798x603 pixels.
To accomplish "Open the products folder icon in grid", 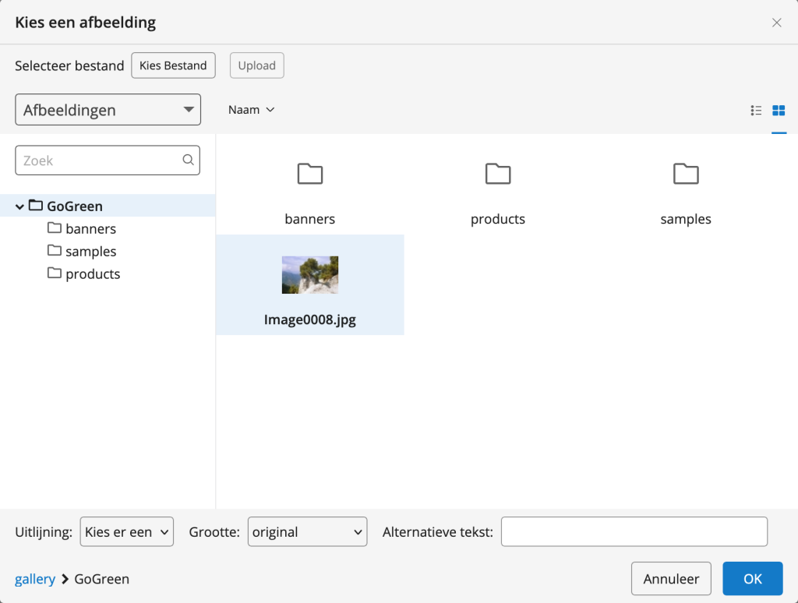I will click(498, 174).
